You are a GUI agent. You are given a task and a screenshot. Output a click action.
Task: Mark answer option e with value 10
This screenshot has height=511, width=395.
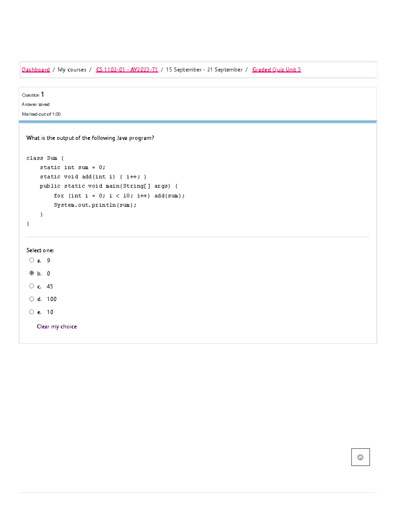[x=32, y=312]
